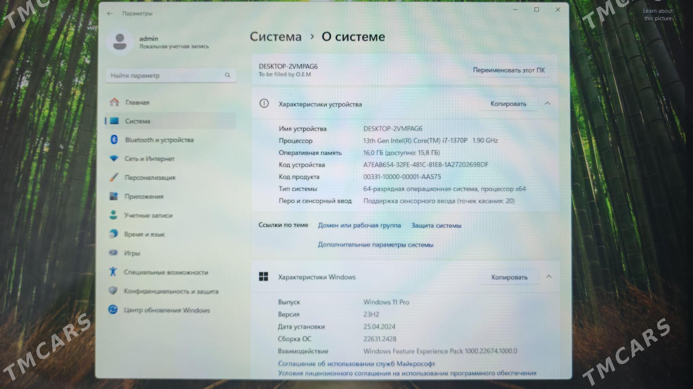Viewport: 693px width, 389px height.
Task: Click the Bluetooth и устройства icon
Action: [114, 139]
